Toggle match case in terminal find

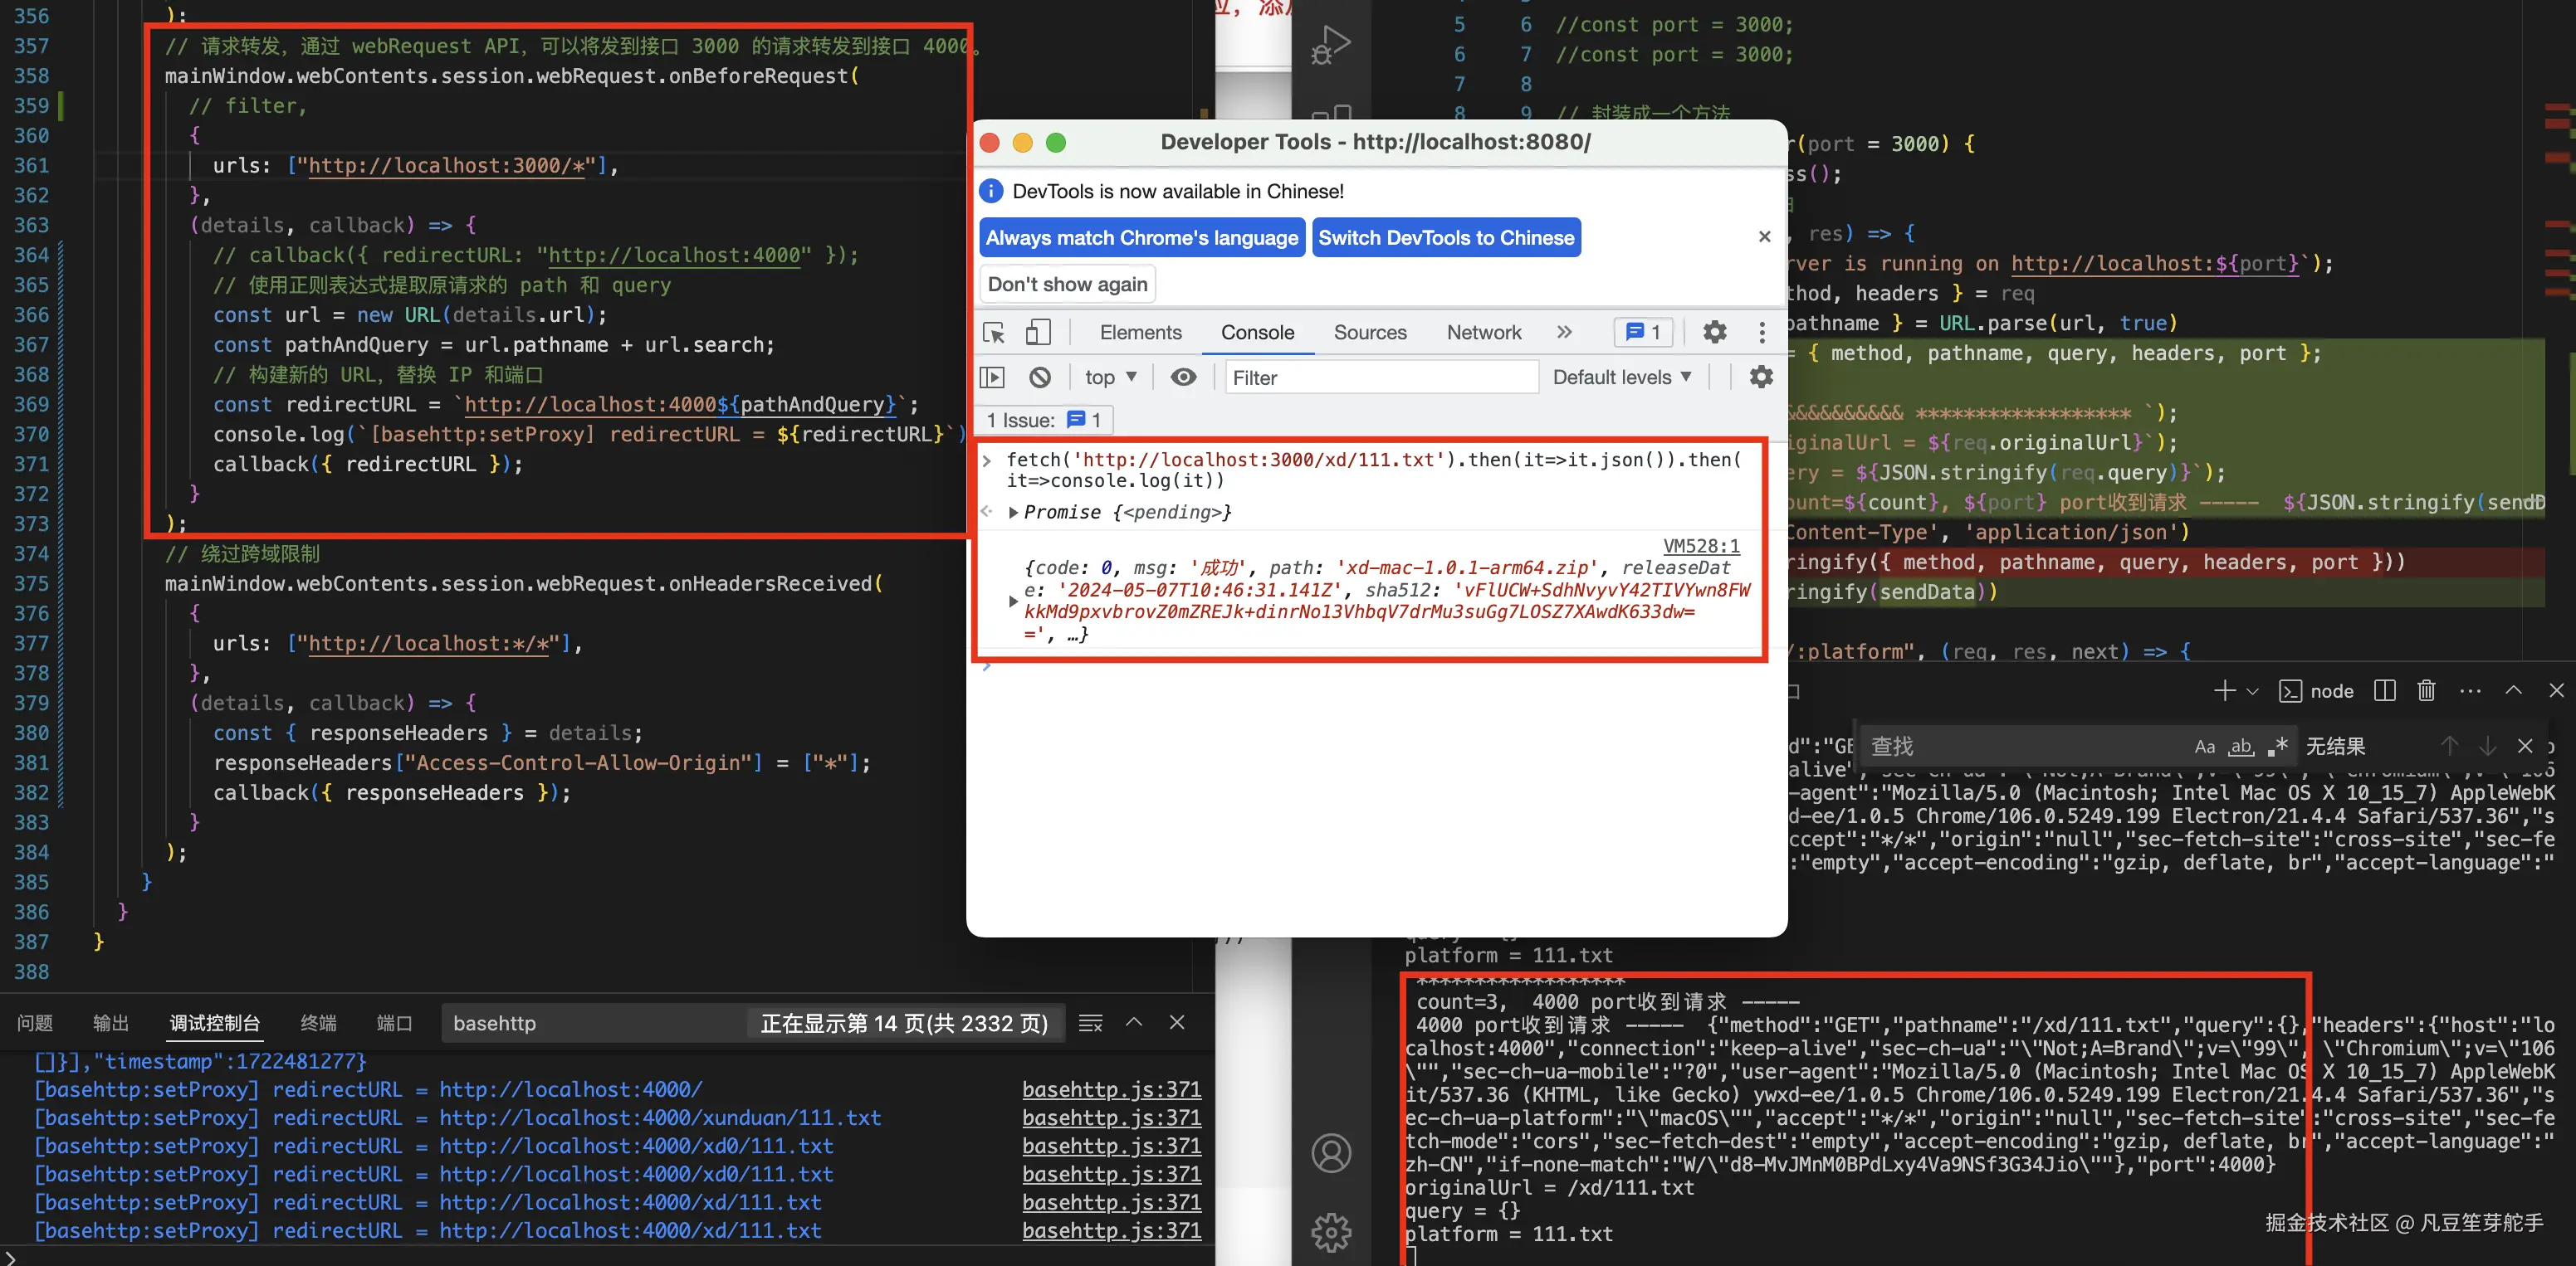(x=2204, y=747)
